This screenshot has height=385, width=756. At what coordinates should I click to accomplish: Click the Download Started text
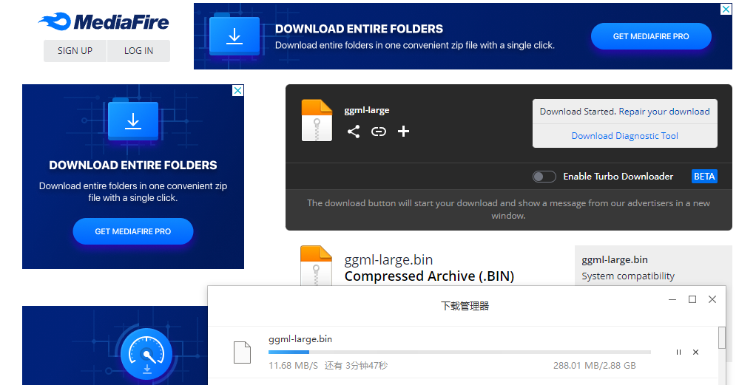coord(578,112)
